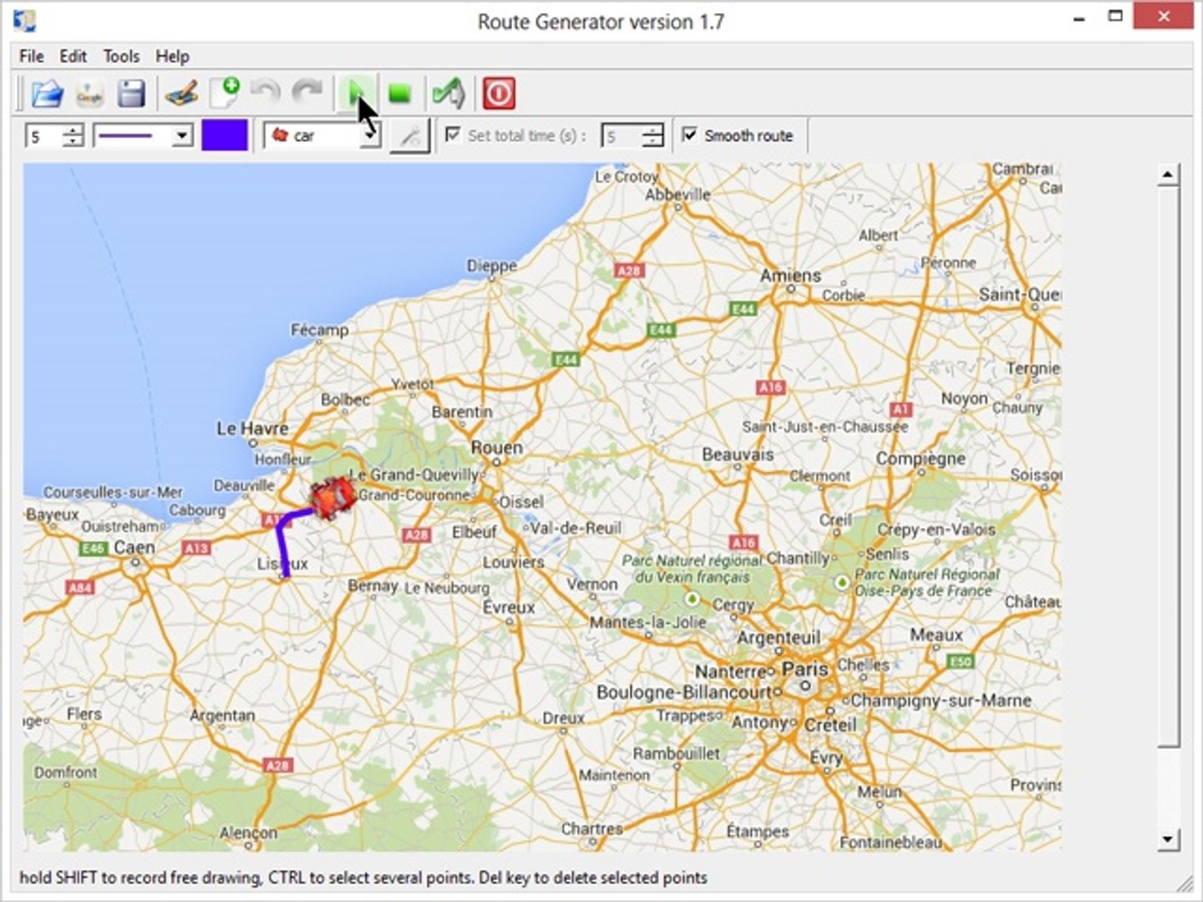1203x902 pixels.
Task: Open the car vehicle type dropdown
Action: 371,136
